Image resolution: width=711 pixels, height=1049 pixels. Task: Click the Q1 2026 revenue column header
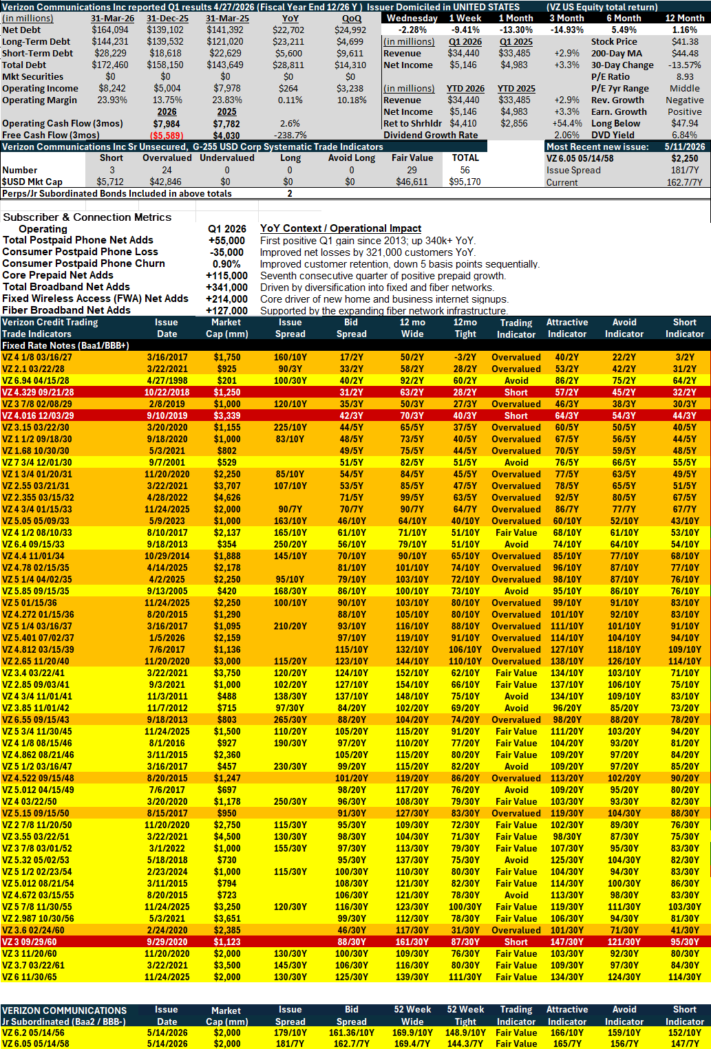[x=465, y=41]
